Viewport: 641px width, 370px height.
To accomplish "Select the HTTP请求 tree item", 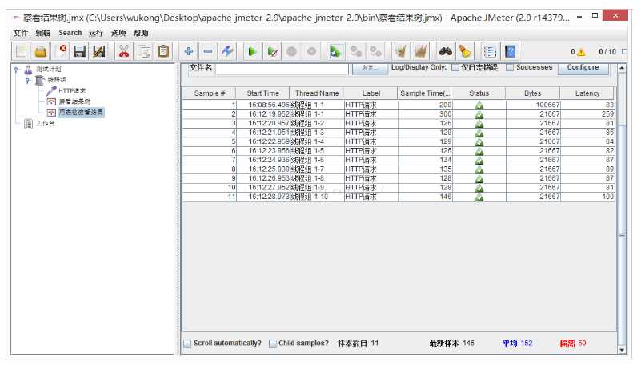I will (x=72, y=90).
